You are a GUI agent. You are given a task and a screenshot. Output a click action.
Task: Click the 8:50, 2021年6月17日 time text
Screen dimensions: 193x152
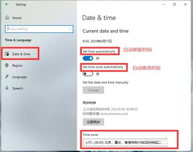tap(97, 41)
